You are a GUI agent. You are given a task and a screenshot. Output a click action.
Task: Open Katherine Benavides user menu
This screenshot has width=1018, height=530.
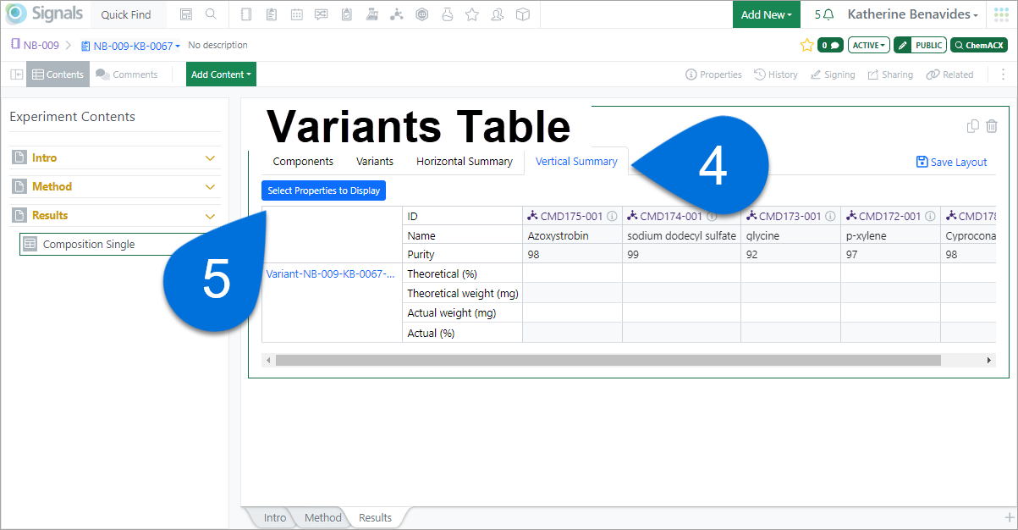[x=913, y=14]
